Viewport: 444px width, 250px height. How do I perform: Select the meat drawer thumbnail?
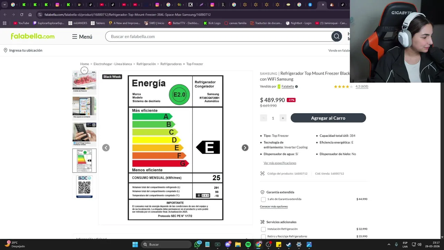pyautogui.click(x=84, y=83)
